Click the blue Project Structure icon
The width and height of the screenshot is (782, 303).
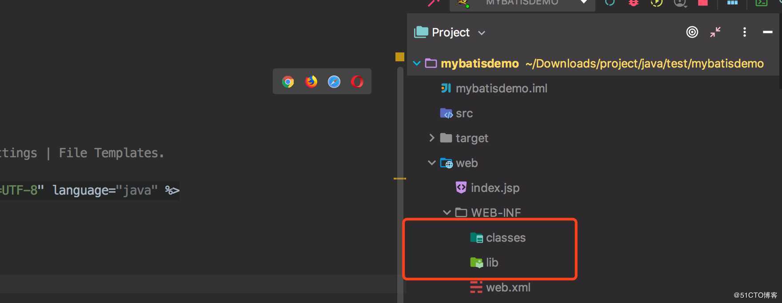point(732,2)
